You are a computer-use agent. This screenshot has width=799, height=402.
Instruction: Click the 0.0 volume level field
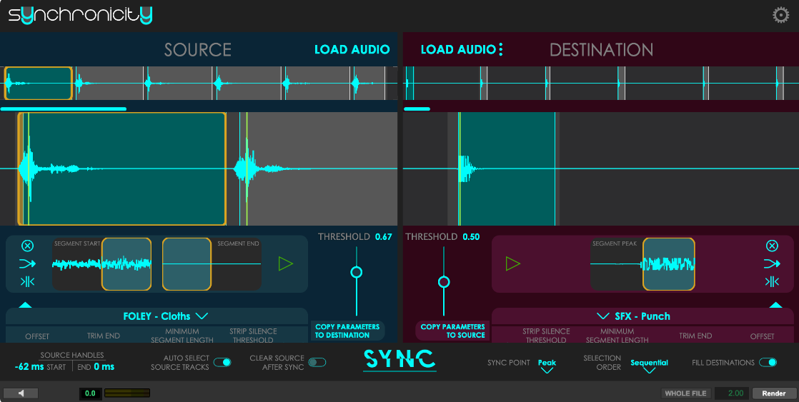click(90, 393)
